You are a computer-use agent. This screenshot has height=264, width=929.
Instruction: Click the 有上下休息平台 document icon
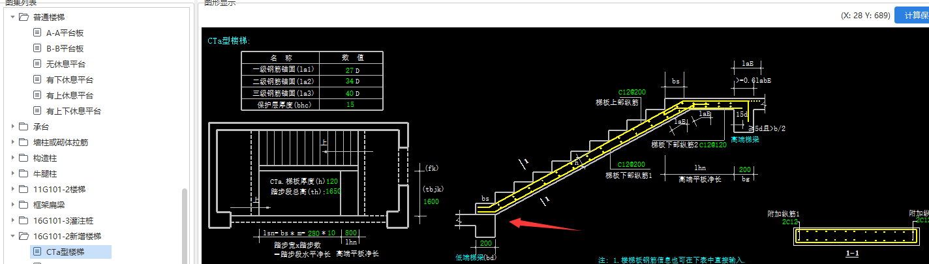(x=38, y=111)
